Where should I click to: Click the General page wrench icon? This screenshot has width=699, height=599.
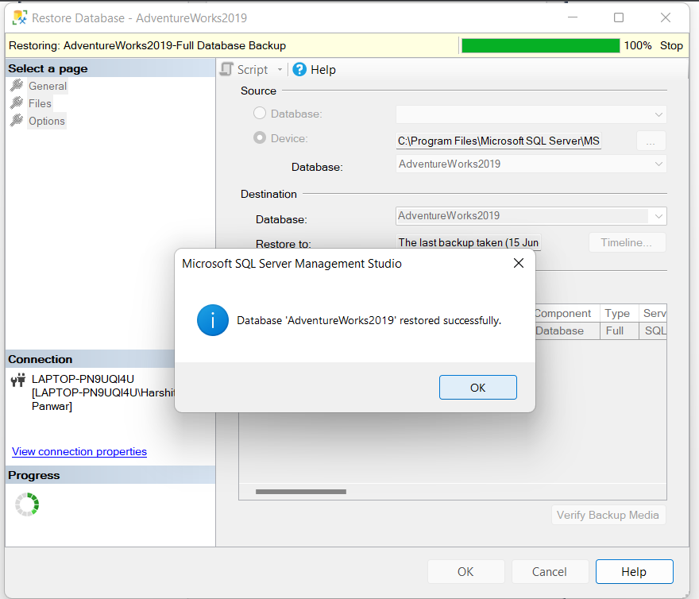coord(17,86)
